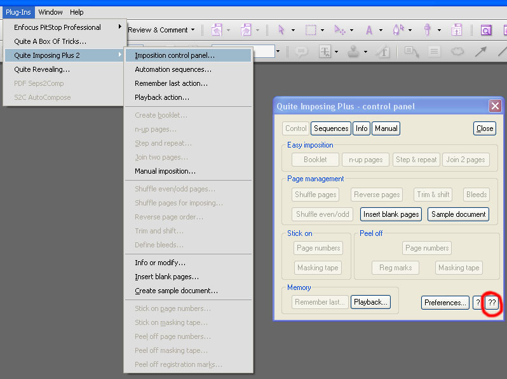Select the arrow drawing tool
The width and height of the screenshot is (507, 379).
pyautogui.click(x=480, y=52)
